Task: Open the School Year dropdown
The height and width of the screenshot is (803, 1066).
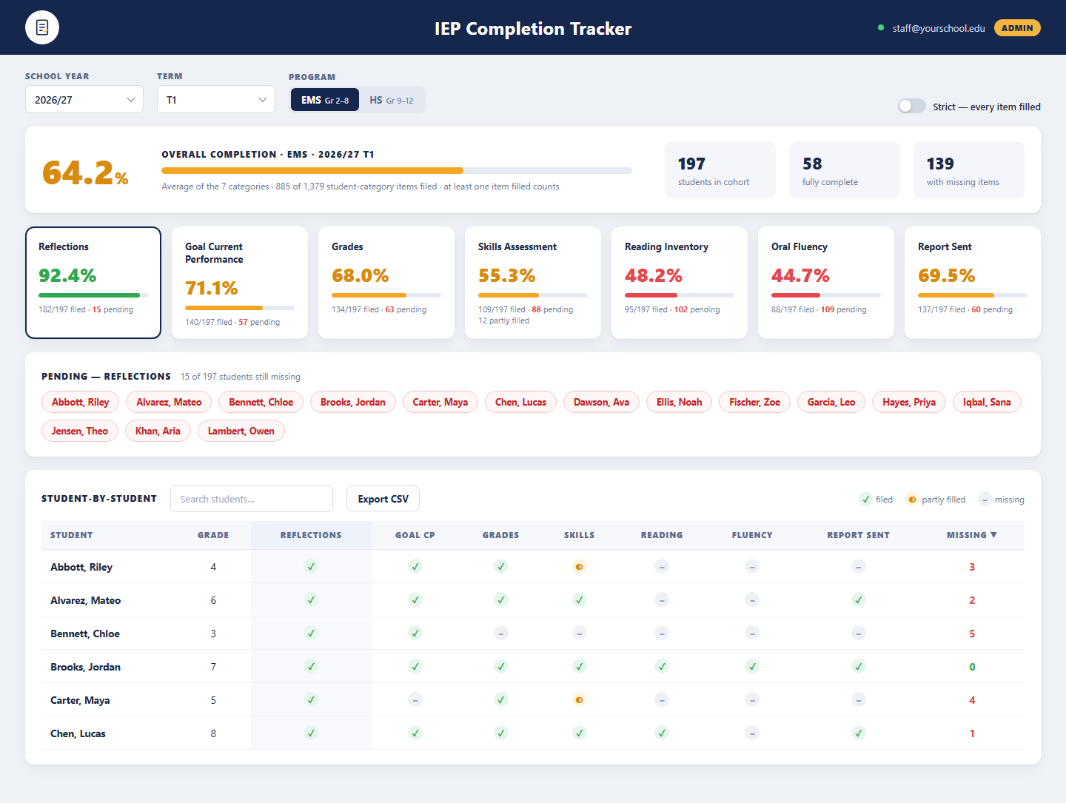Action: [x=84, y=99]
